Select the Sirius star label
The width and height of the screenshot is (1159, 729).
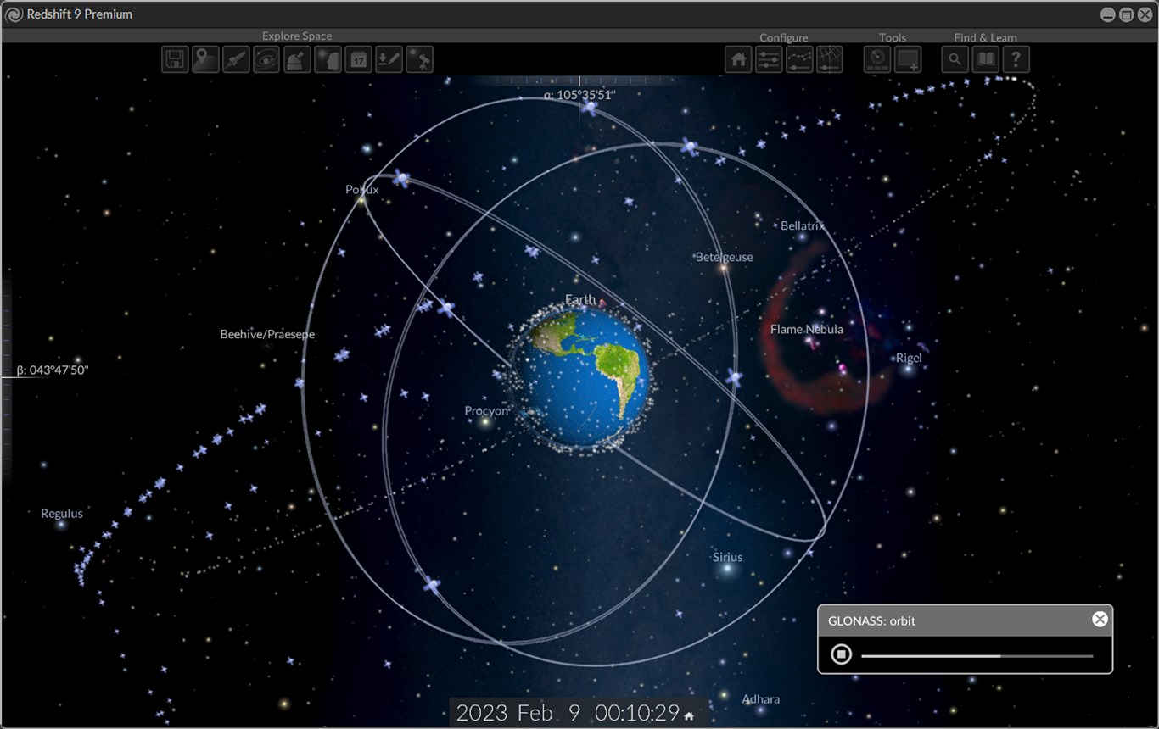click(727, 557)
